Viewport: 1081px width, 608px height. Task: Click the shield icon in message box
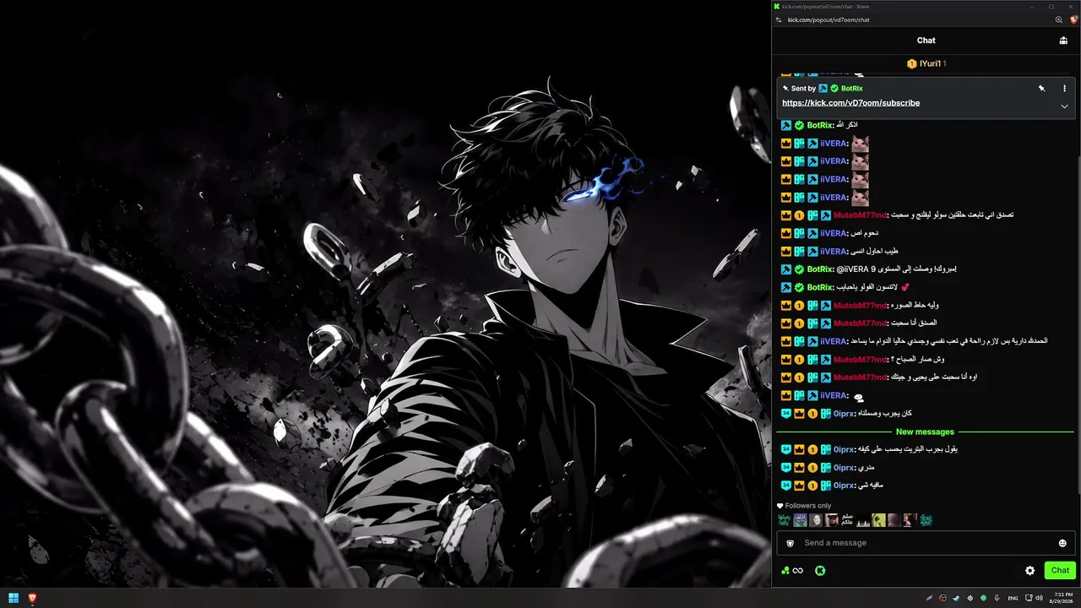tap(790, 543)
